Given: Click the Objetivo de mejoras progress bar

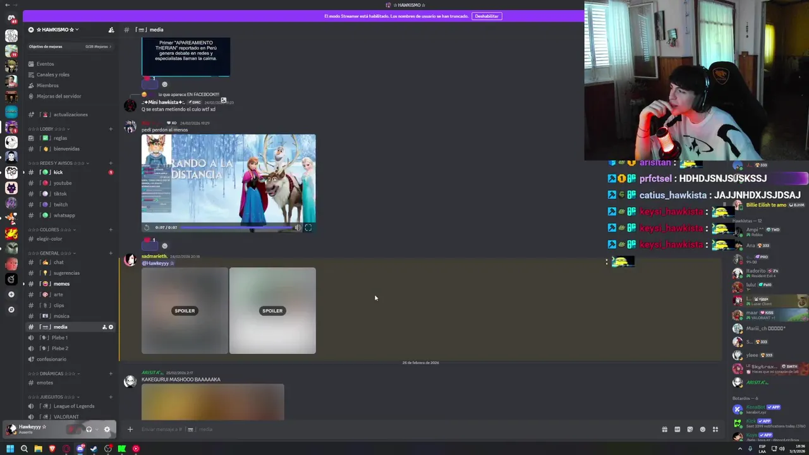Looking at the screenshot, I should point(70,46).
